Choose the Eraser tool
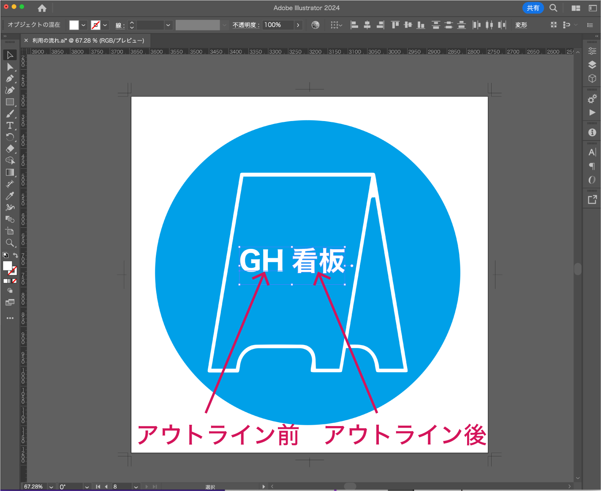The image size is (601, 491). pyautogui.click(x=10, y=149)
